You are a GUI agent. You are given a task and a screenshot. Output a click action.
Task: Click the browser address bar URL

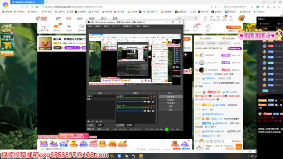tap(75, 7)
